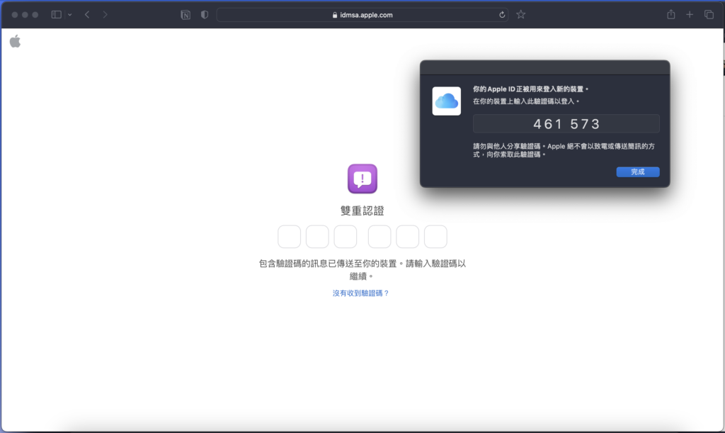This screenshot has width=725, height=433.
Task: Click the 包含驗證碼的訊息 instruction text
Action: pos(362,270)
